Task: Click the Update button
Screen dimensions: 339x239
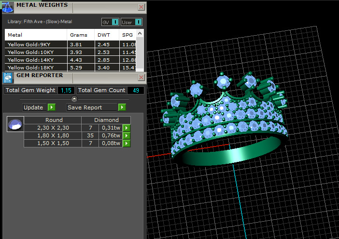Action: (35, 107)
